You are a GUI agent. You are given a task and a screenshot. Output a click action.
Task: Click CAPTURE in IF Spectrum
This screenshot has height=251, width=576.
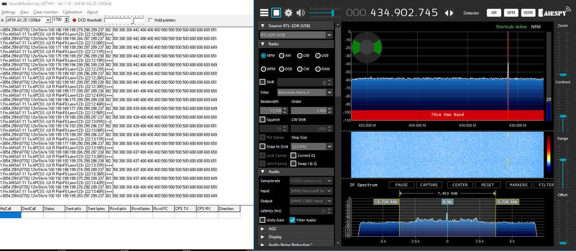click(429, 185)
